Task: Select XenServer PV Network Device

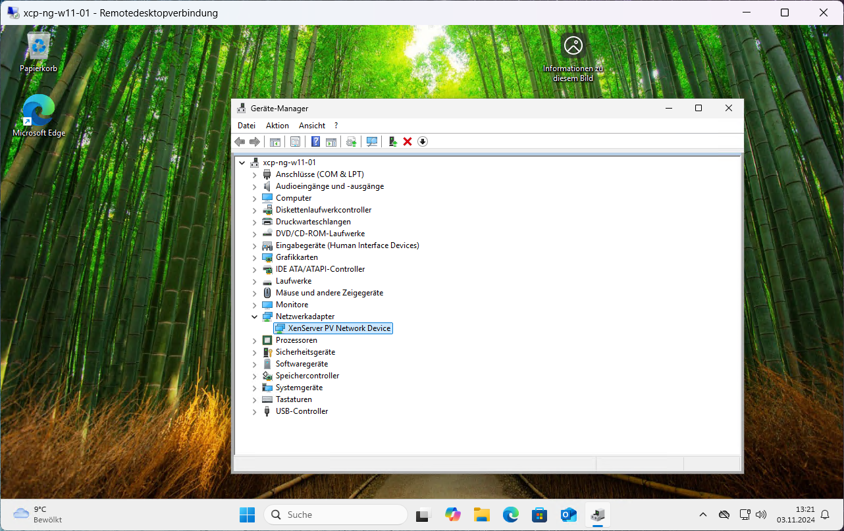Action: [x=339, y=328]
